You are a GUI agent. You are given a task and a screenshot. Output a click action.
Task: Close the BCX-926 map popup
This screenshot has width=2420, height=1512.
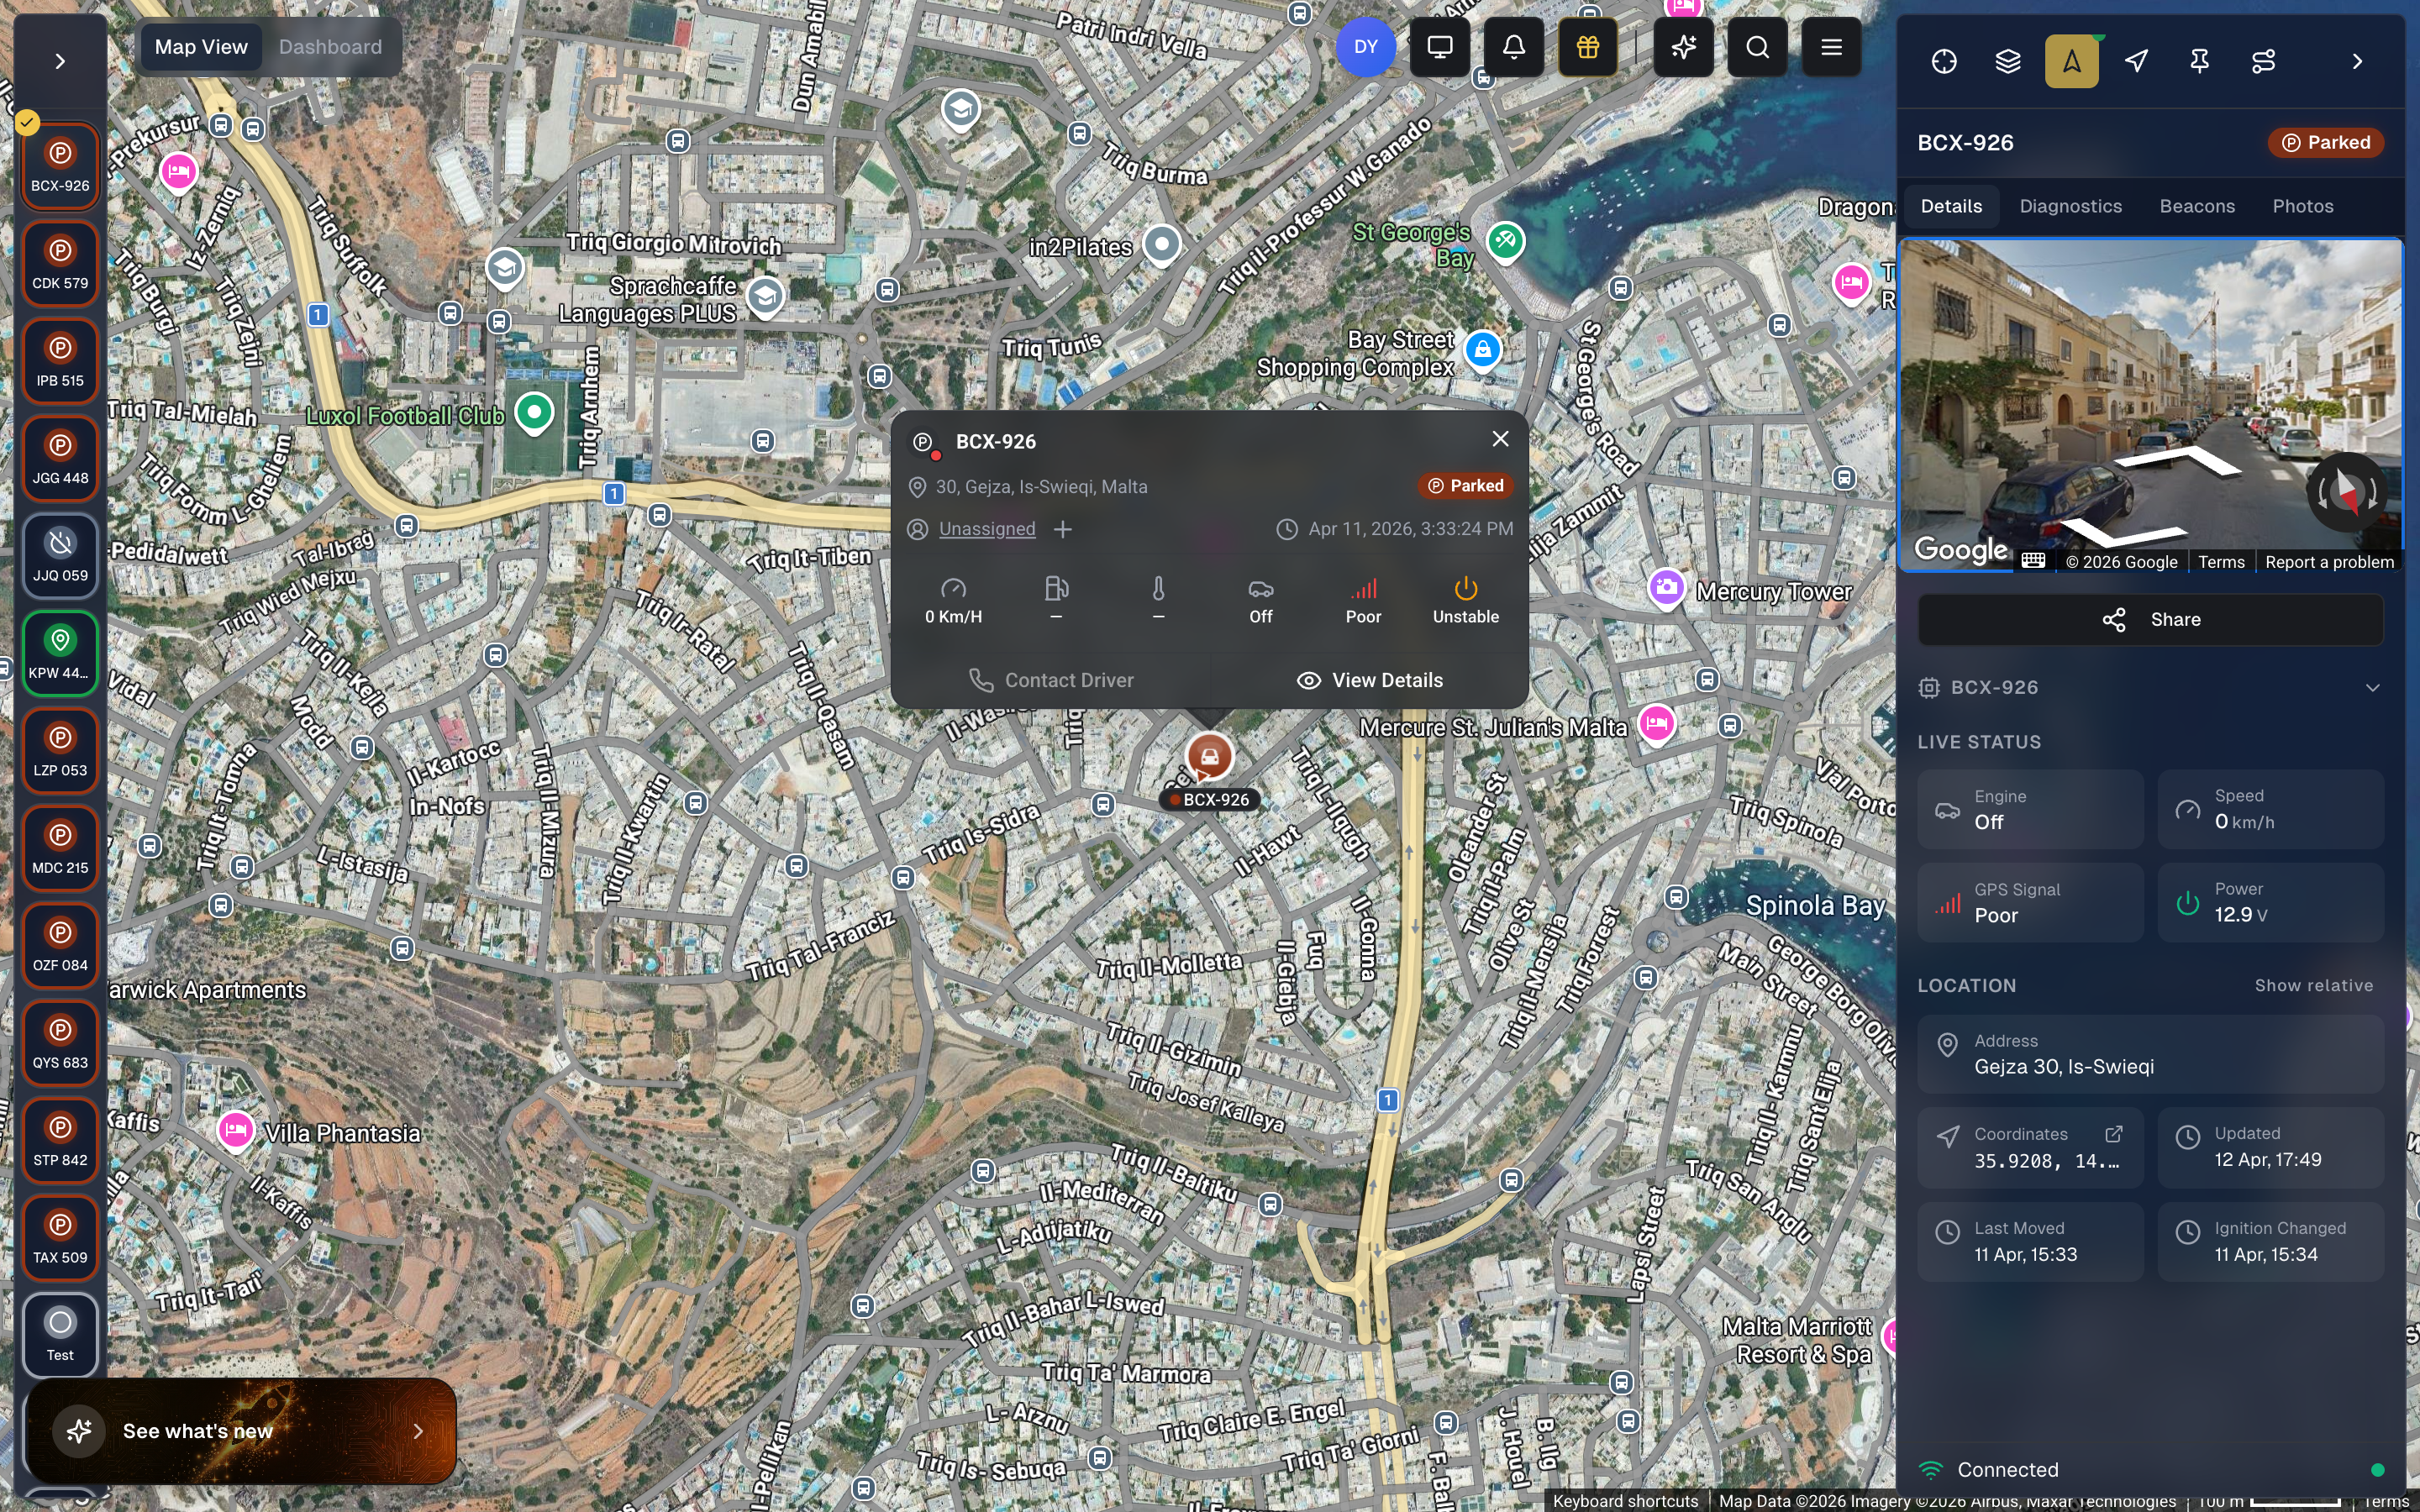[1500, 439]
